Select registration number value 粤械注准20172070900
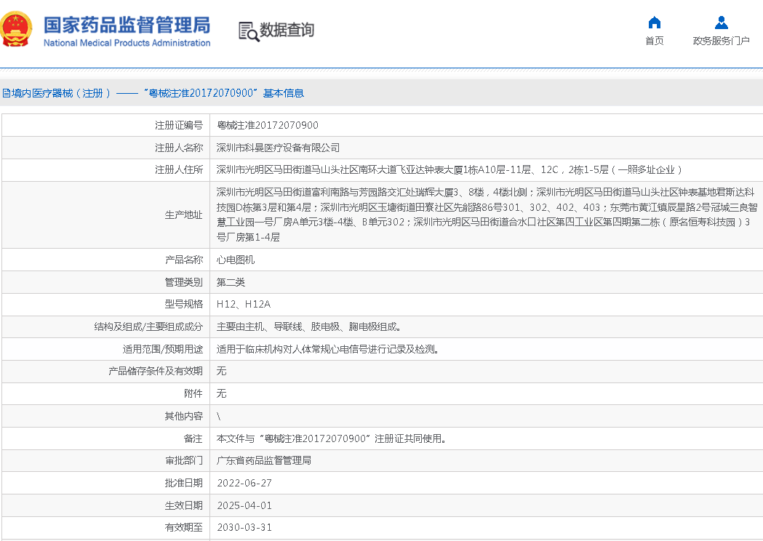 point(268,126)
